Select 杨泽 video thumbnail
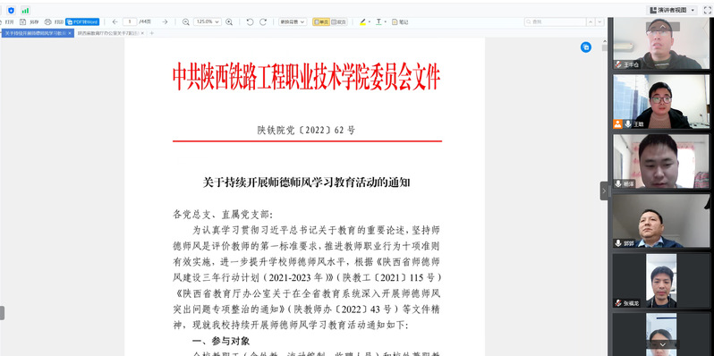 pos(660,161)
